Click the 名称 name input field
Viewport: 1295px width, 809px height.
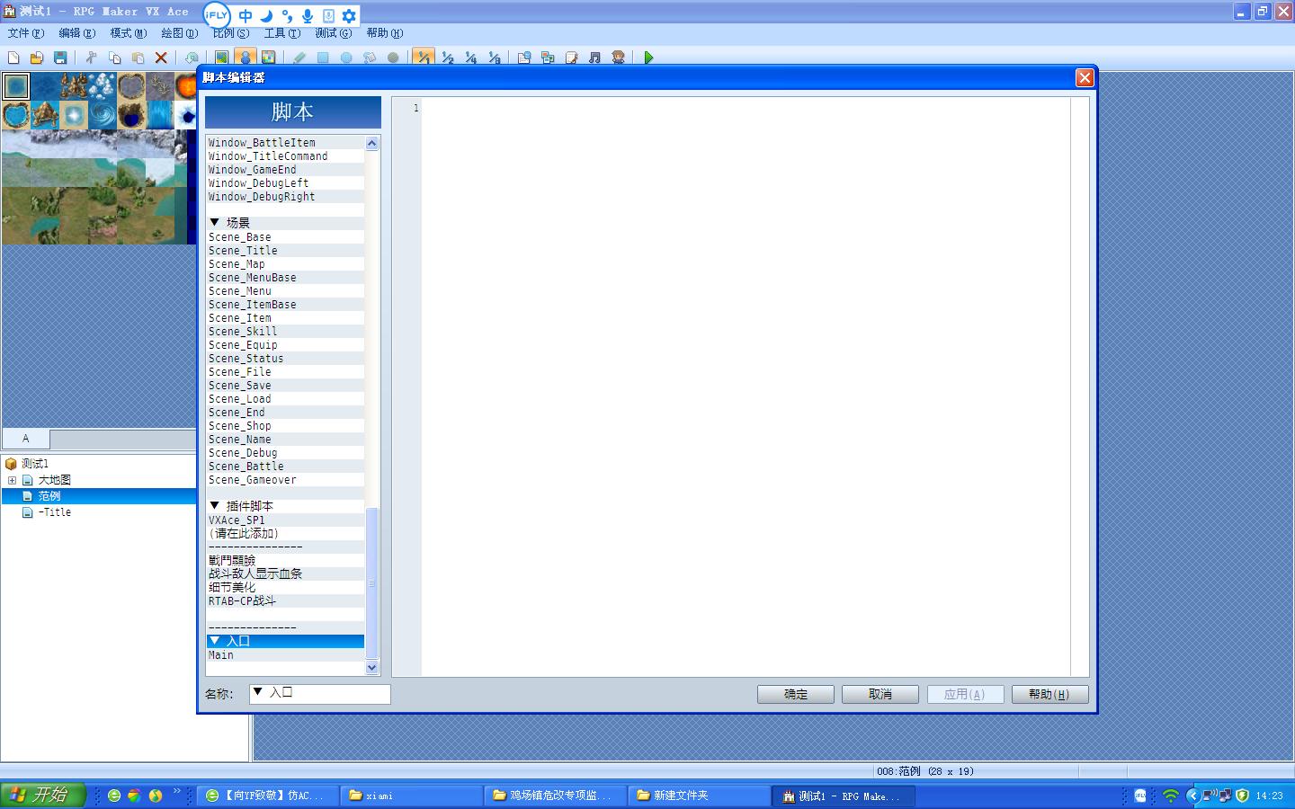click(320, 693)
